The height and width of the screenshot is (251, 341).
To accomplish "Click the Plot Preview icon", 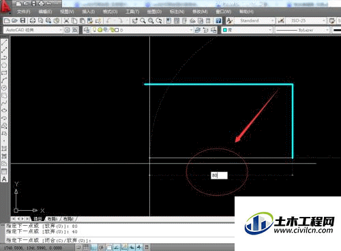I will 40,21.
